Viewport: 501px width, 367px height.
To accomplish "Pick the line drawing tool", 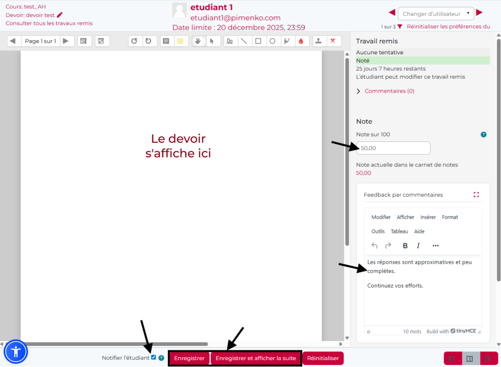I will point(245,41).
